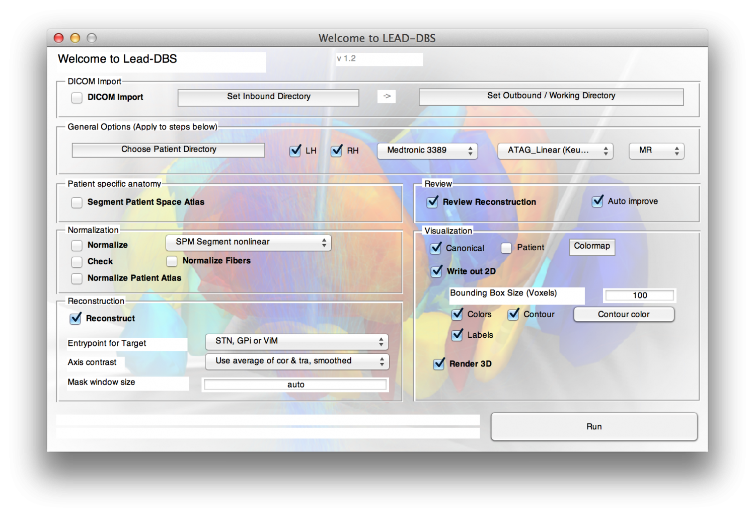755x517 pixels.
Task: Click the Colormap button
Action: pyautogui.click(x=592, y=247)
